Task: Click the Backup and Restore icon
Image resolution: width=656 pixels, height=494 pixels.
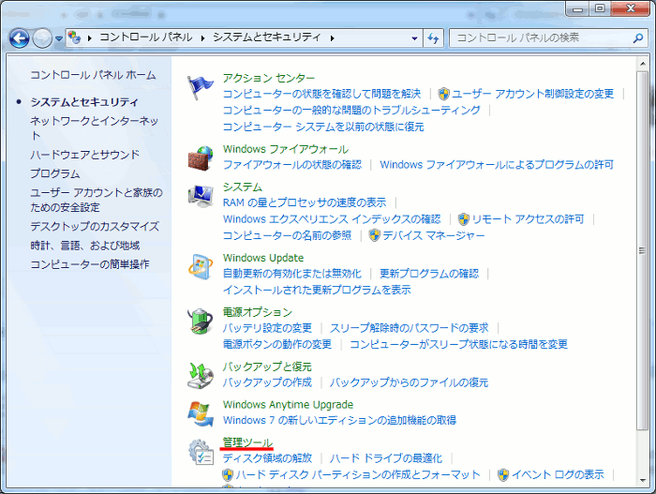Action: 201,375
